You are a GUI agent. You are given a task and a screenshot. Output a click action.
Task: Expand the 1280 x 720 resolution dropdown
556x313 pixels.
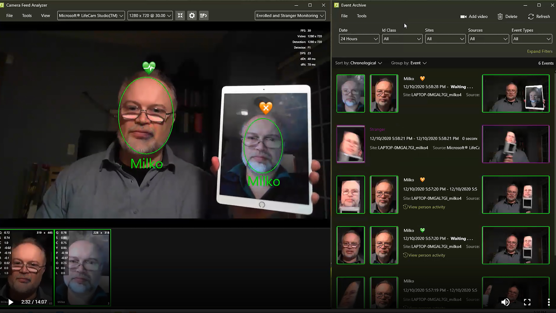[150, 16]
